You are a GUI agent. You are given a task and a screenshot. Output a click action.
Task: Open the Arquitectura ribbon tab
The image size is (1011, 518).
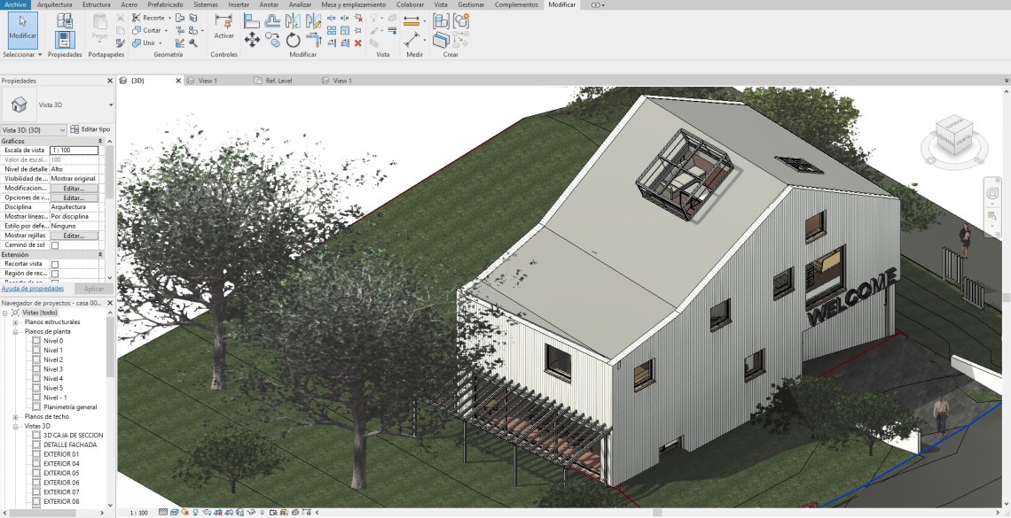54,4
